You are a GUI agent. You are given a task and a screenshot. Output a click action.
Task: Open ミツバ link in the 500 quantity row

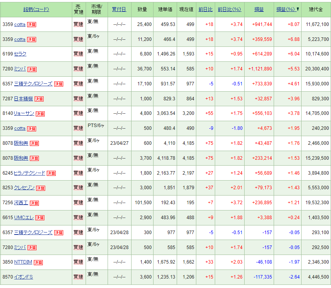coord(20,247)
